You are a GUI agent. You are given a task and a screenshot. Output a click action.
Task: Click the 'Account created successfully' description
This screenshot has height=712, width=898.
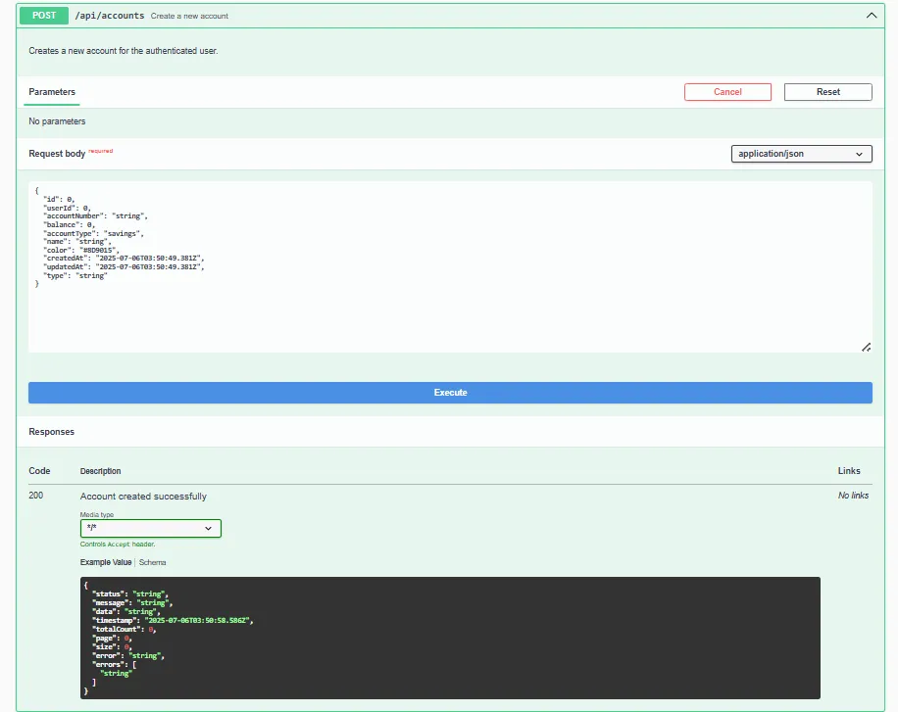[x=143, y=497]
